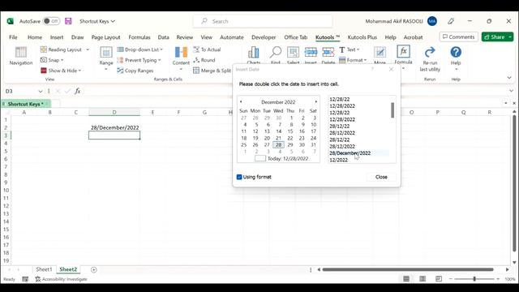Open the Kutools Text tool
This screenshot has height=292, width=519.
350,49
